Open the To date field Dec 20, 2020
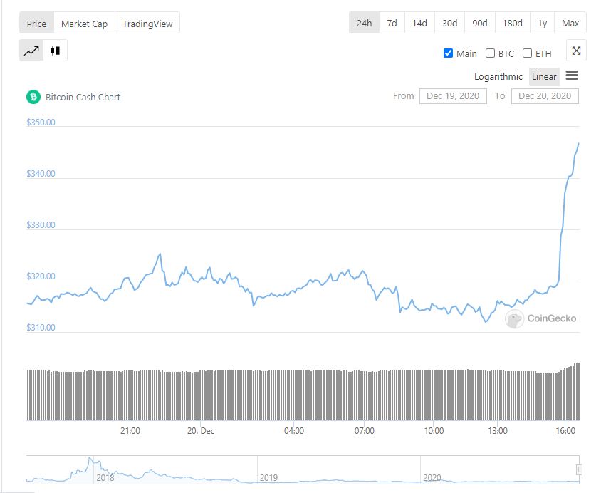 (x=545, y=96)
